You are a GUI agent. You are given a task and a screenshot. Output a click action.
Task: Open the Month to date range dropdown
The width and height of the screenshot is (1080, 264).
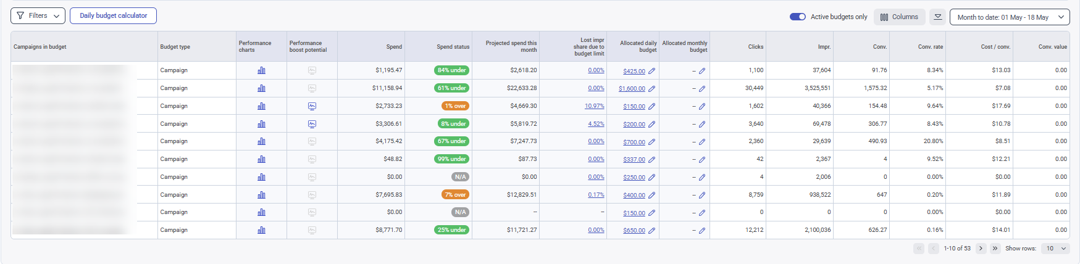[1010, 17]
